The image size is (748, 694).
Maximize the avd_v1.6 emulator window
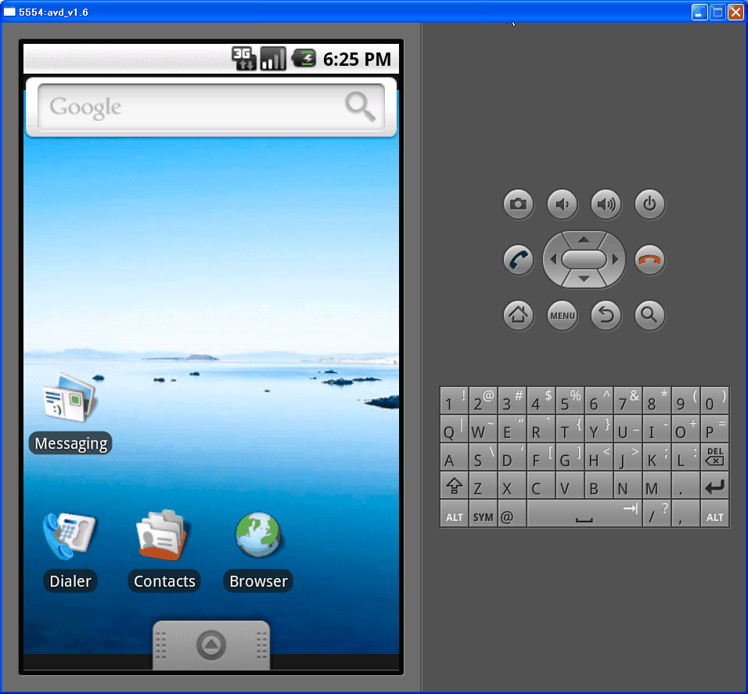(717, 12)
